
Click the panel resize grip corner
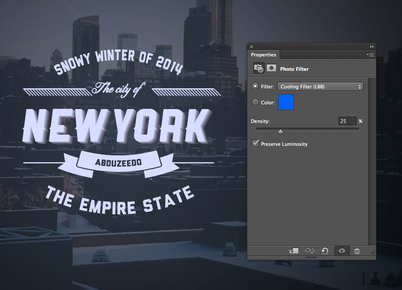click(372, 252)
